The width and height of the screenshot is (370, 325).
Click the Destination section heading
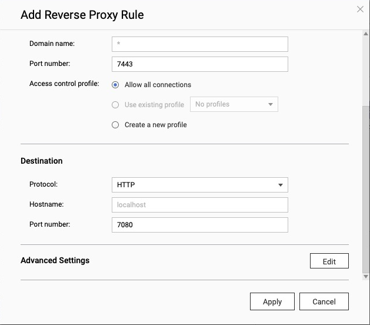[x=42, y=161]
